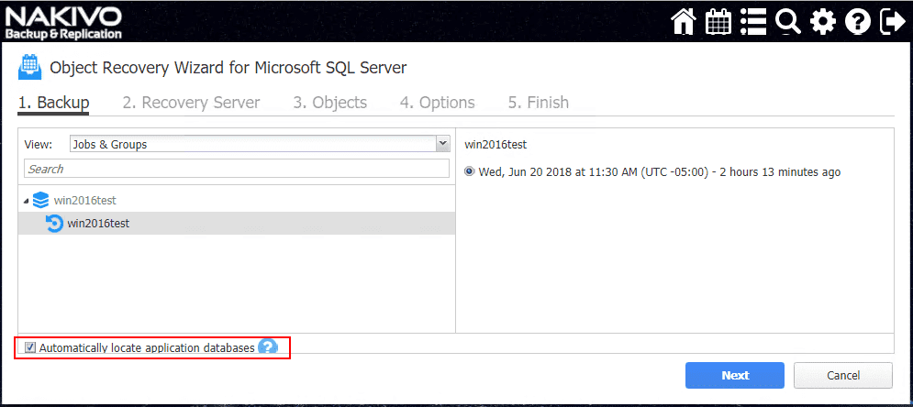913x407 pixels.
Task: Toggle Automatically locate application databases checkbox
Action: point(30,348)
